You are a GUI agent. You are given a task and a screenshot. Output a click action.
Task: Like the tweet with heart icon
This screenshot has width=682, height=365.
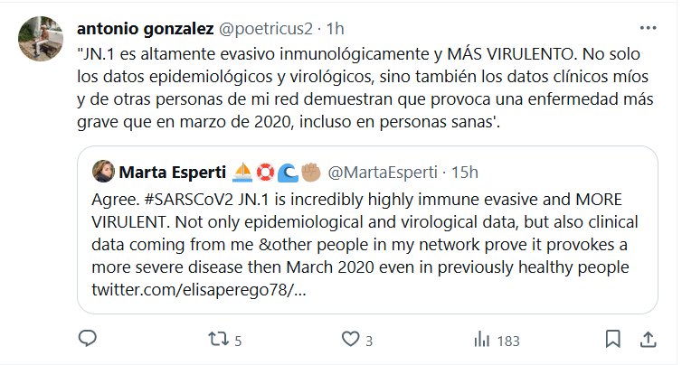coord(350,341)
